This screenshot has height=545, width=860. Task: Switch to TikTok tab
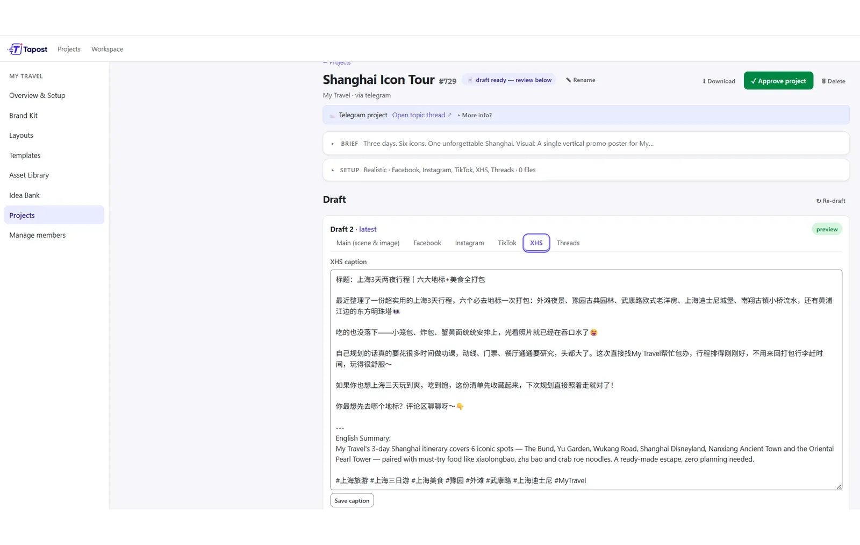[507, 243]
